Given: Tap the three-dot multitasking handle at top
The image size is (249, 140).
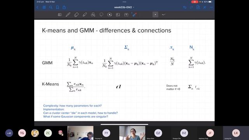Looking at the screenshot, I should [x=124, y=2].
